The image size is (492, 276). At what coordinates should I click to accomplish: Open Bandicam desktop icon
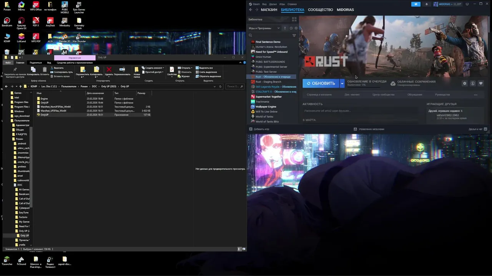(7, 22)
